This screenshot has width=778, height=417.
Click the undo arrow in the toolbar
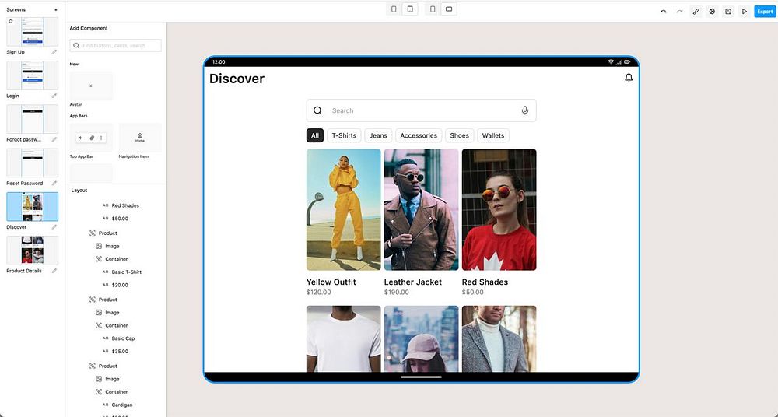663,12
